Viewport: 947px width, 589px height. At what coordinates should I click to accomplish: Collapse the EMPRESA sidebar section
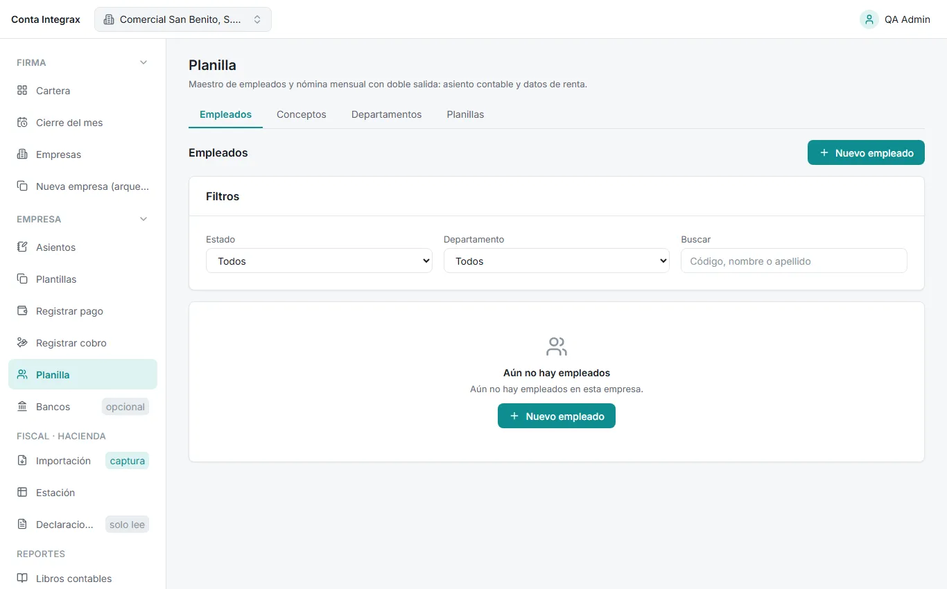[144, 219]
